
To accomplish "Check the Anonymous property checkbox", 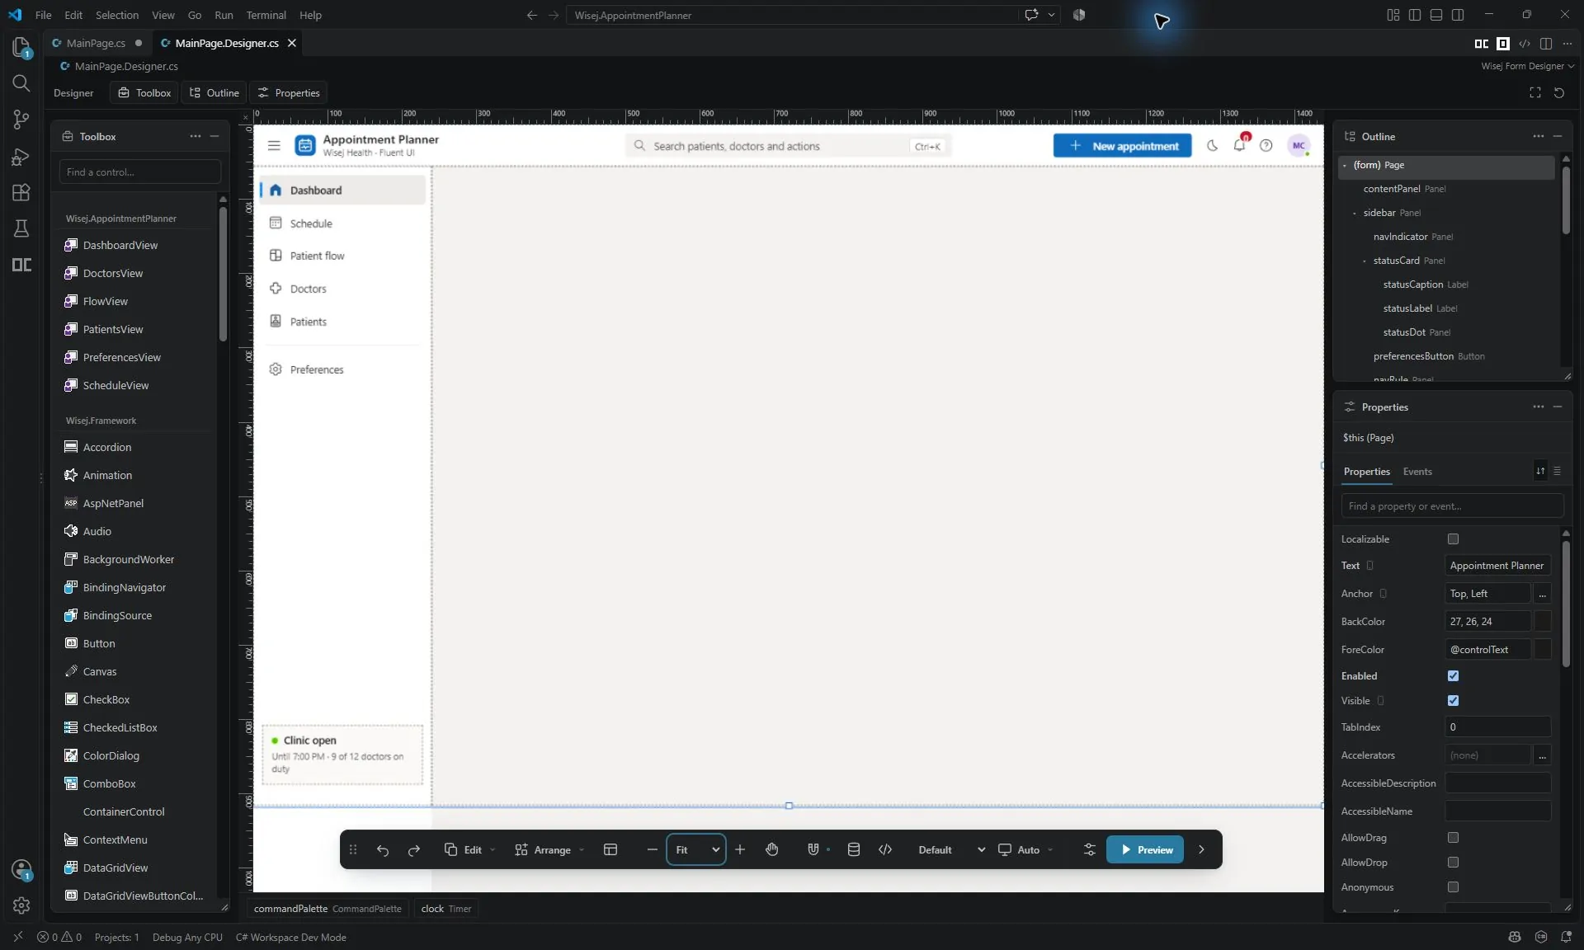I will coord(1454,887).
